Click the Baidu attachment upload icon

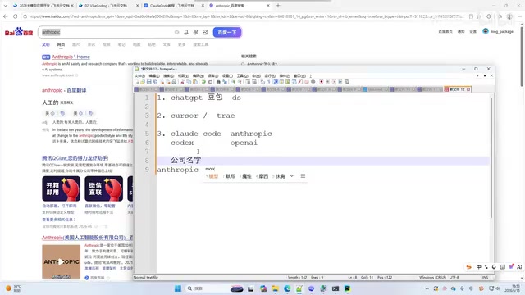coord(195,32)
